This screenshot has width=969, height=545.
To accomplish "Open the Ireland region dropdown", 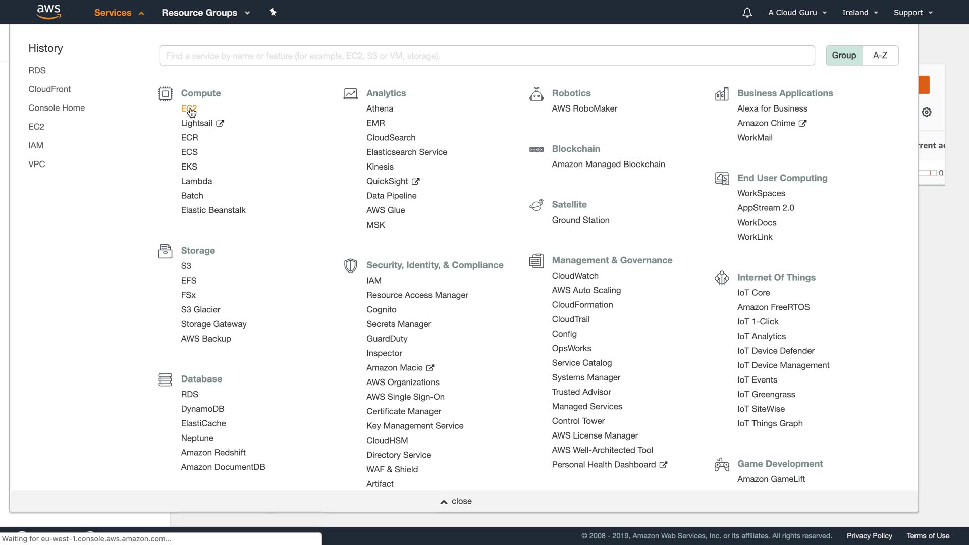I will pos(860,13).
